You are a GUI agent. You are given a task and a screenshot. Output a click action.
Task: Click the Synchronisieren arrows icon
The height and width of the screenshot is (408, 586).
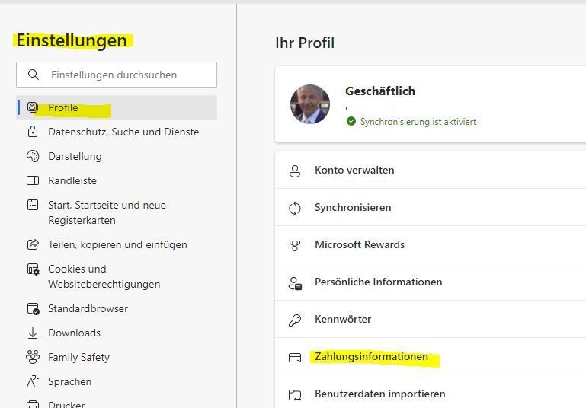[x=295, y=208]
